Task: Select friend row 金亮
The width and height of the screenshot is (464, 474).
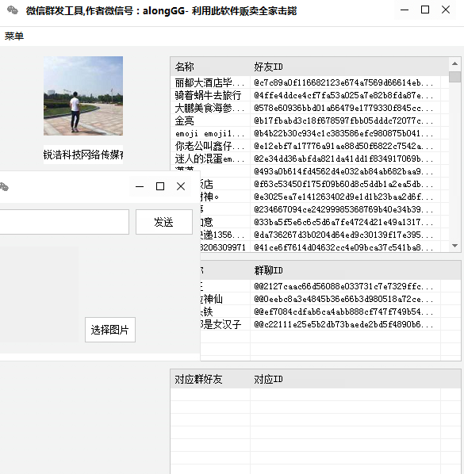Action: pos(184,120)
